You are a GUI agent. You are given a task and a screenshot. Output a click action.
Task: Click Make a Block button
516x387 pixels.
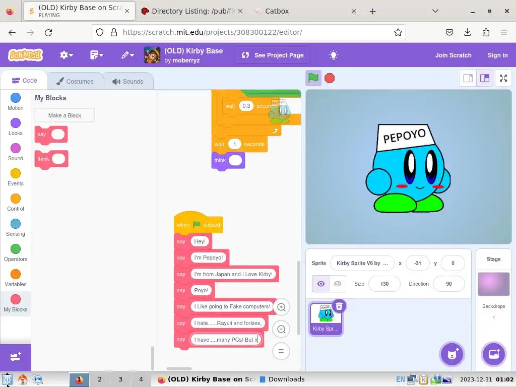coord(64,115)
